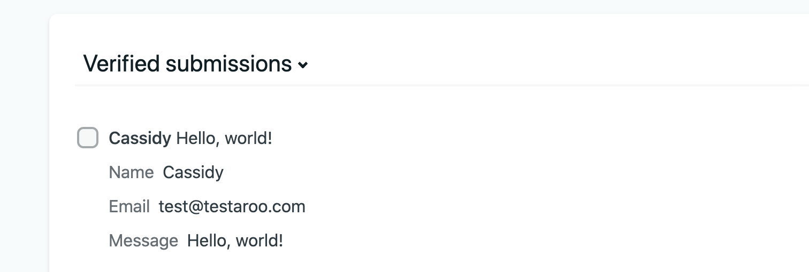809x272 pixels.
Task: Click the divider line below the heading
Action: (428, 85)
